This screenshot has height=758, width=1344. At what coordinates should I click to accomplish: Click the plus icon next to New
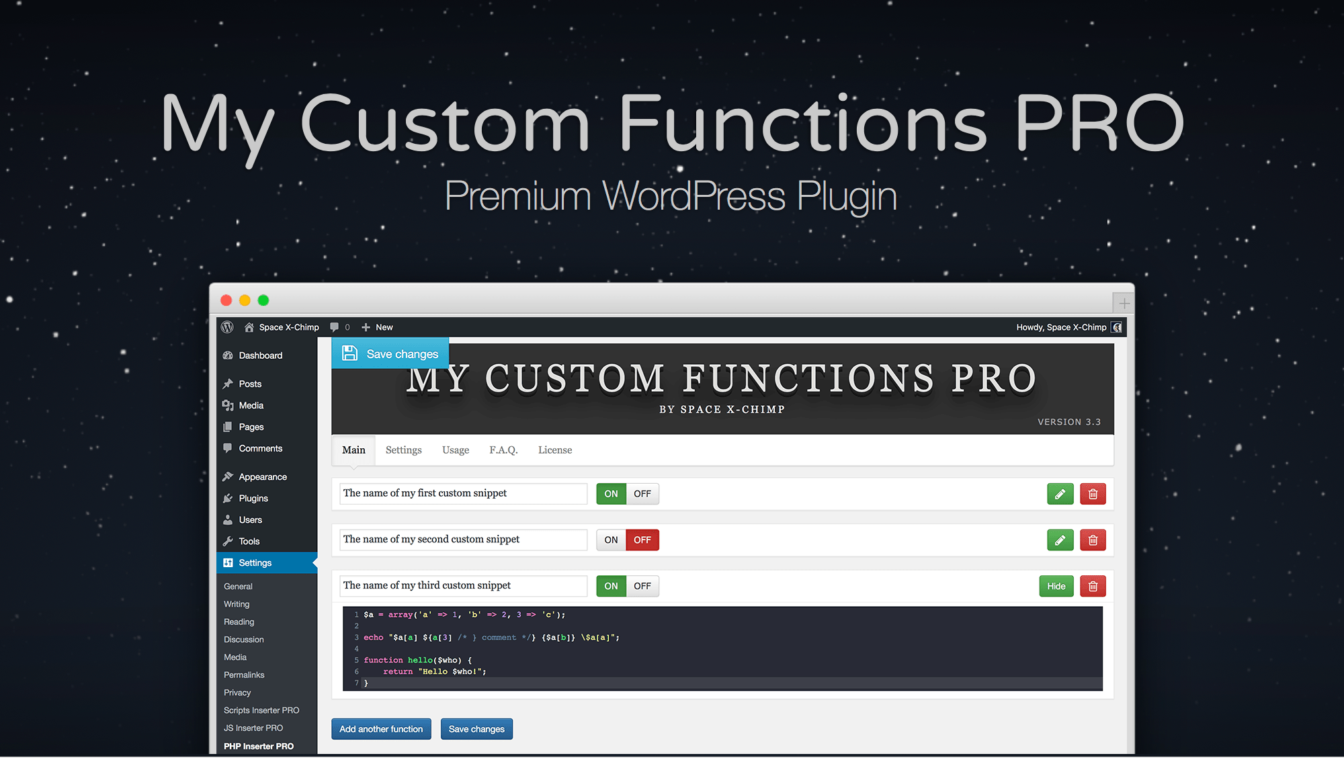pyautogui.click(x=366, y=327)
